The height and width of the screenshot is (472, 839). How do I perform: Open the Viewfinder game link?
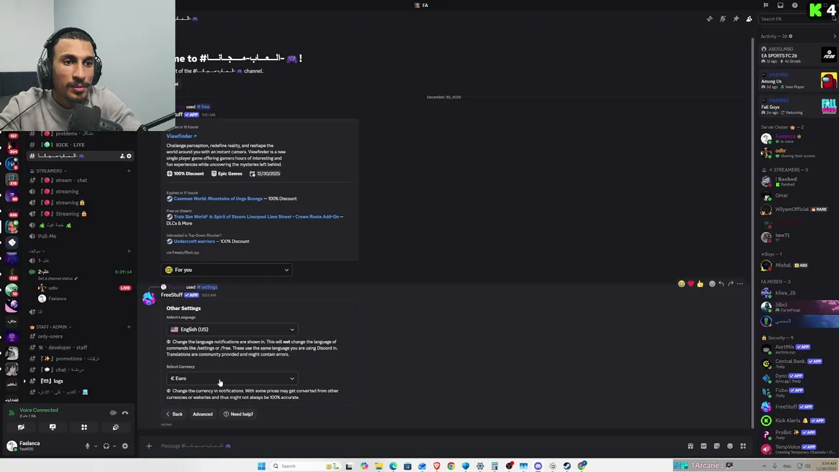(181, 136)
